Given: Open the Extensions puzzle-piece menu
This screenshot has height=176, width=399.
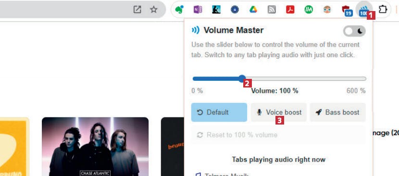Looking at the screenshot, I should coord(383,10).
